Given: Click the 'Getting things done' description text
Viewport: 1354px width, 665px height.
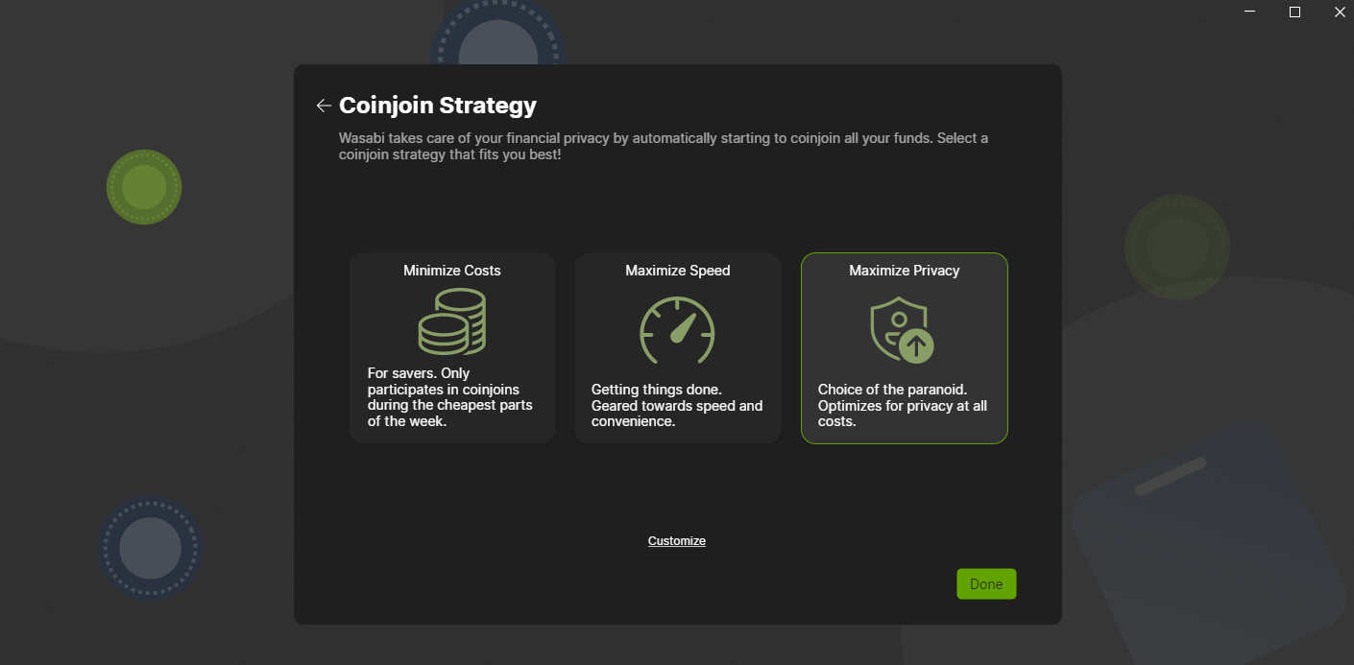Looking at the screenshot, I should [x=677, y=405].
